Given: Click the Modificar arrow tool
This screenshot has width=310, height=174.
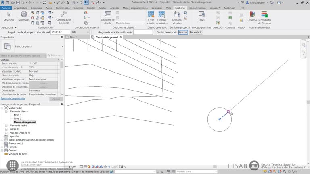Looking at the screenshot, I should 8,16.
